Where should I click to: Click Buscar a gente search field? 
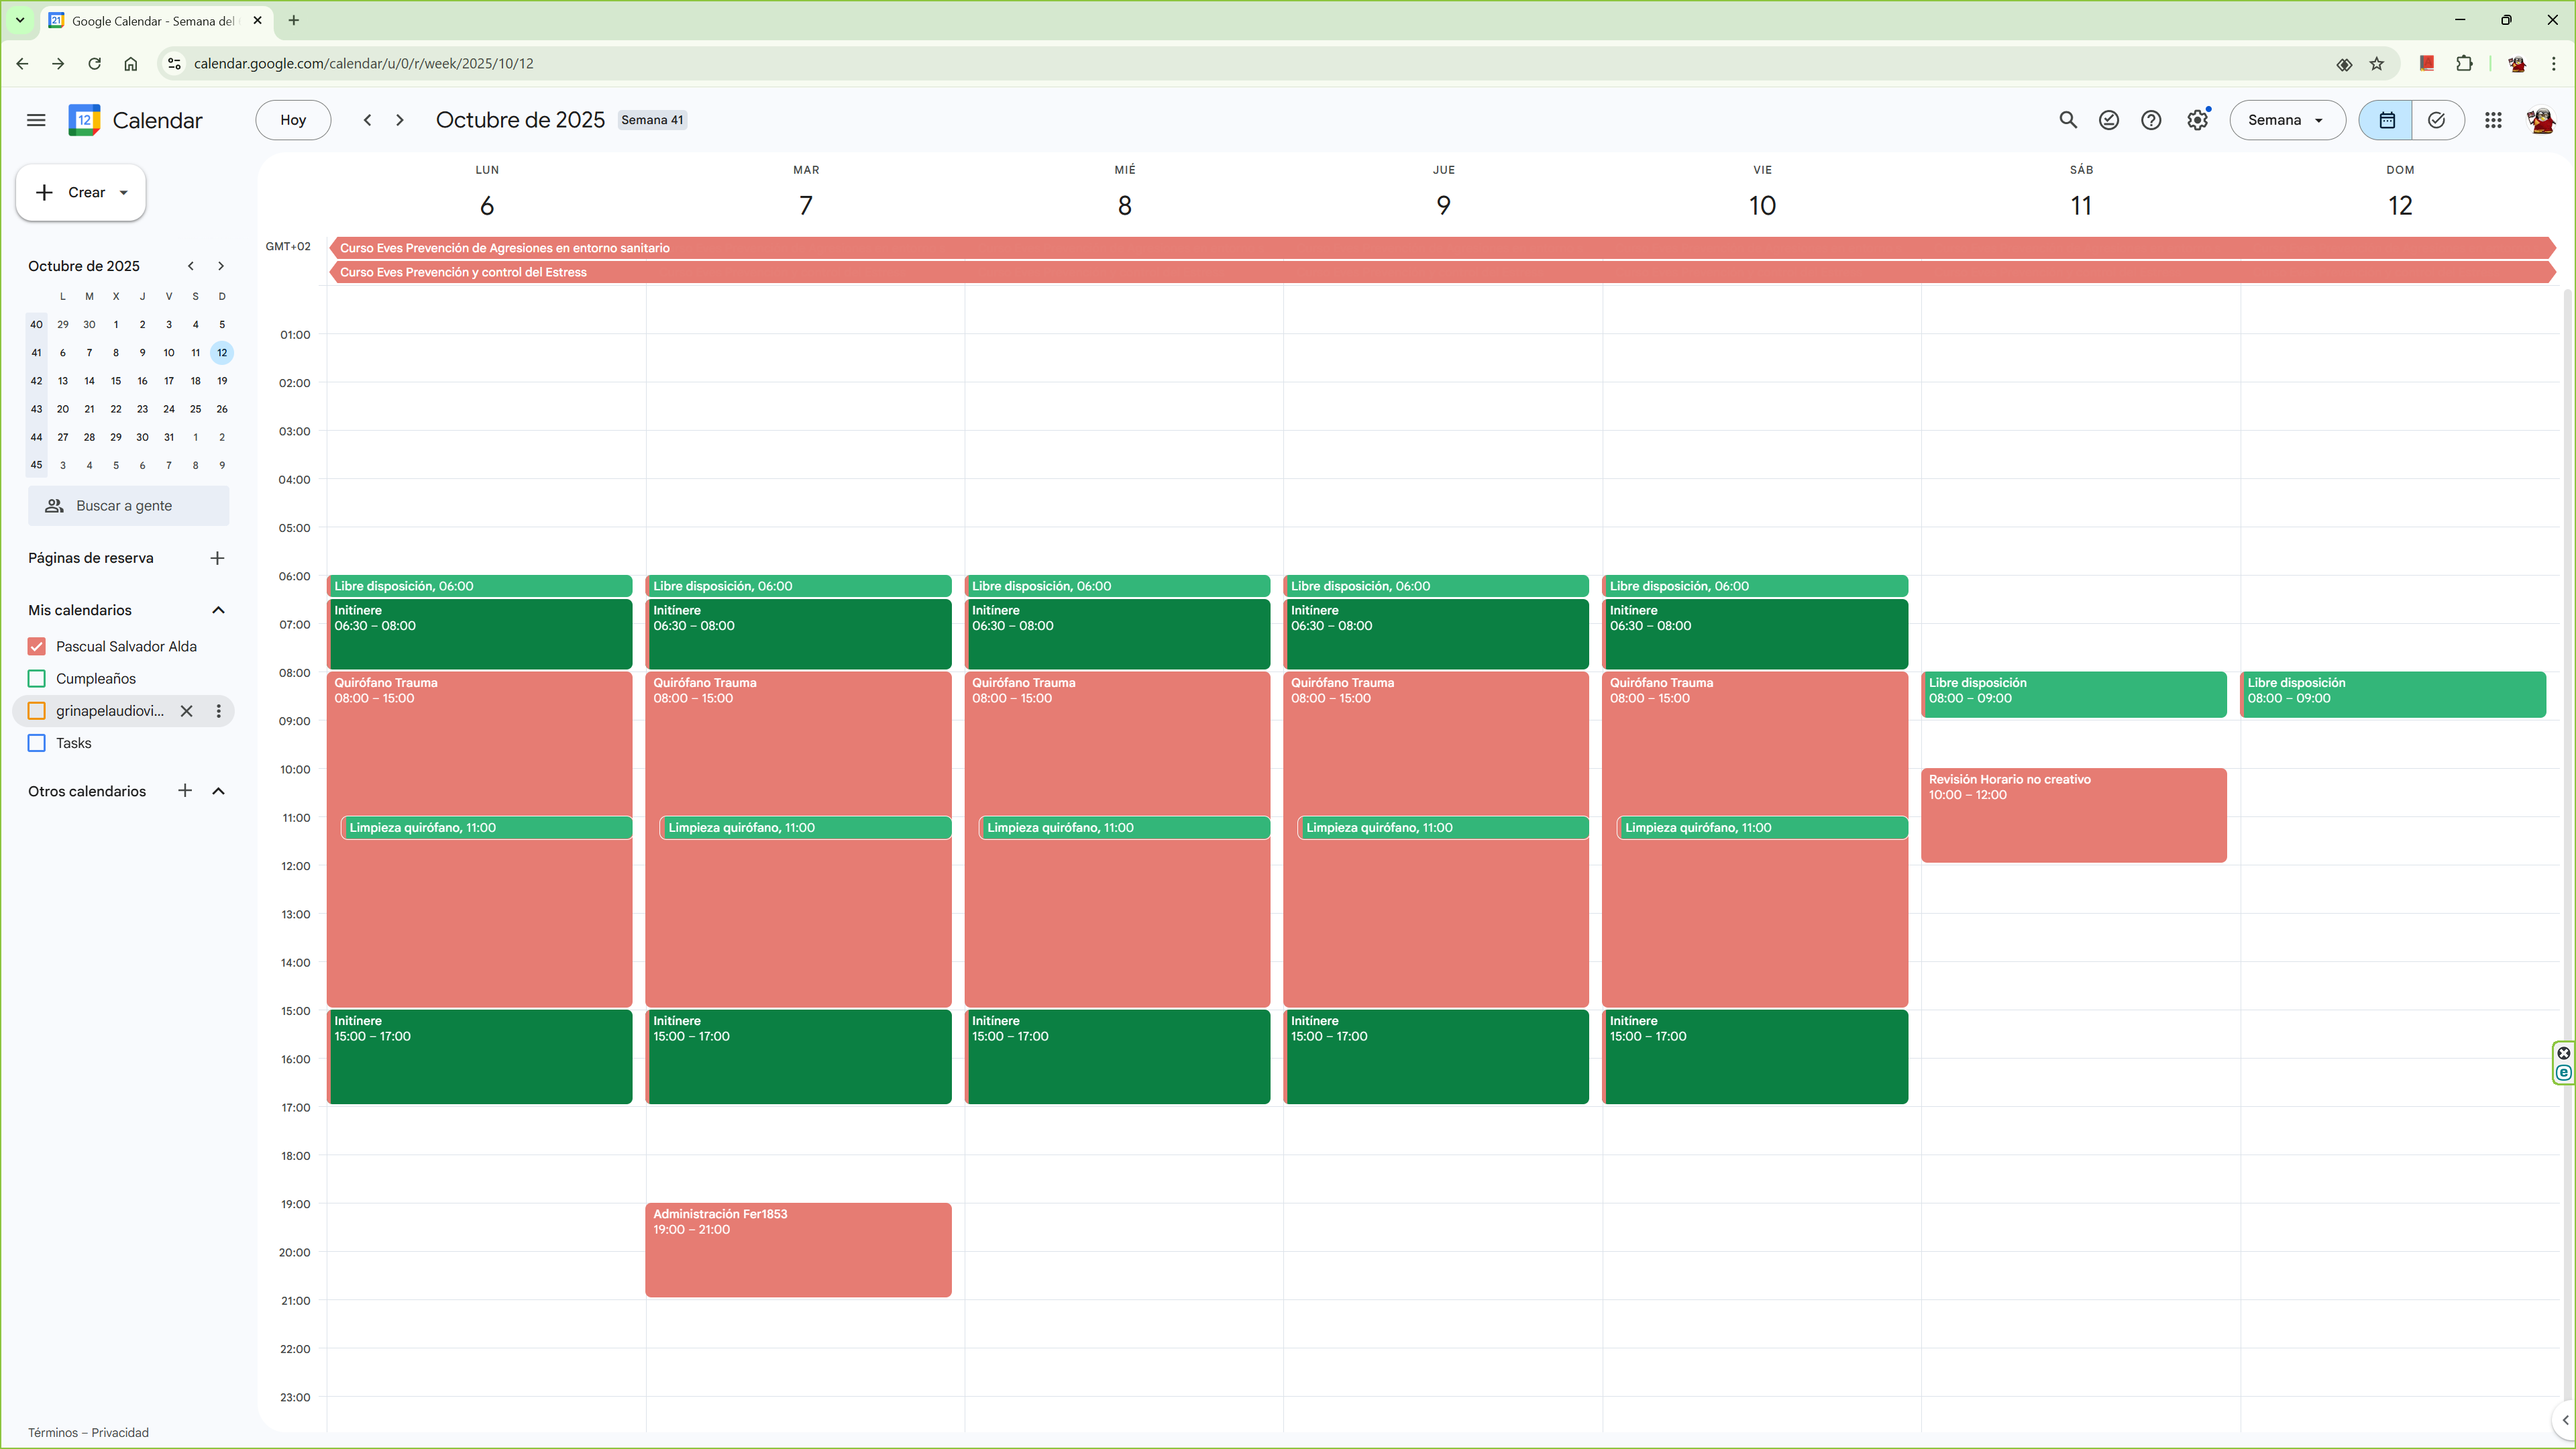(x=128, y=506)
